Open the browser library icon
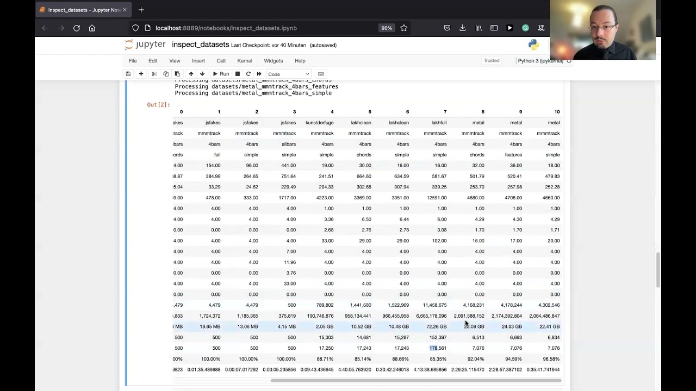 478,28
